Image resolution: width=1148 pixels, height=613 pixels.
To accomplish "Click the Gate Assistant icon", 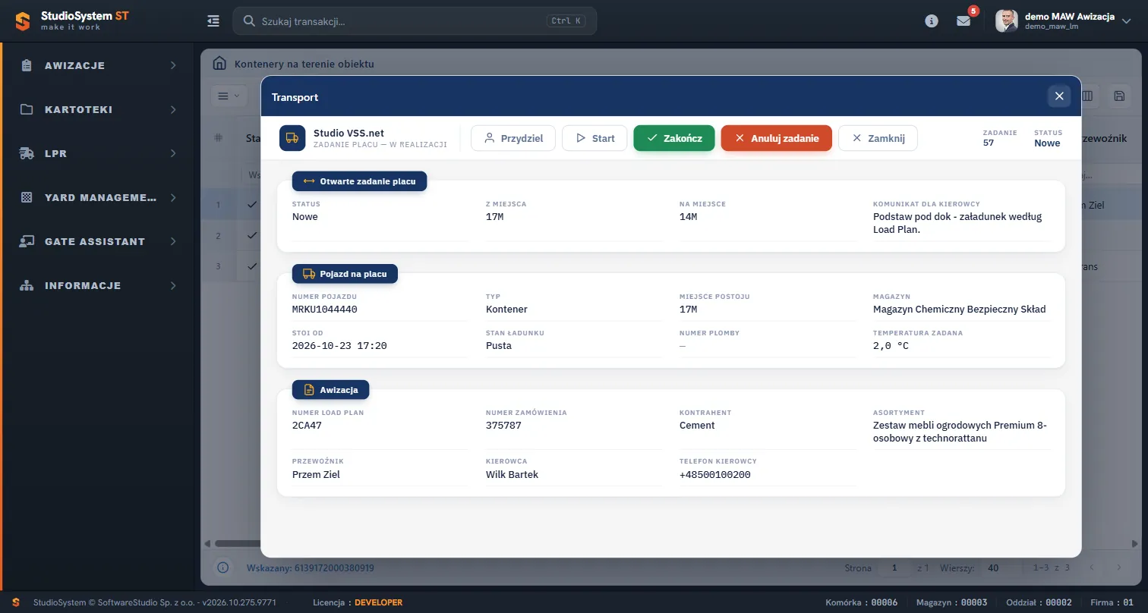I will pos(27,241).
